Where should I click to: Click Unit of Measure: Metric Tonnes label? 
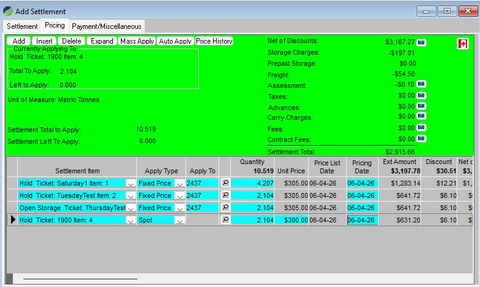click(x=53, y=100)
